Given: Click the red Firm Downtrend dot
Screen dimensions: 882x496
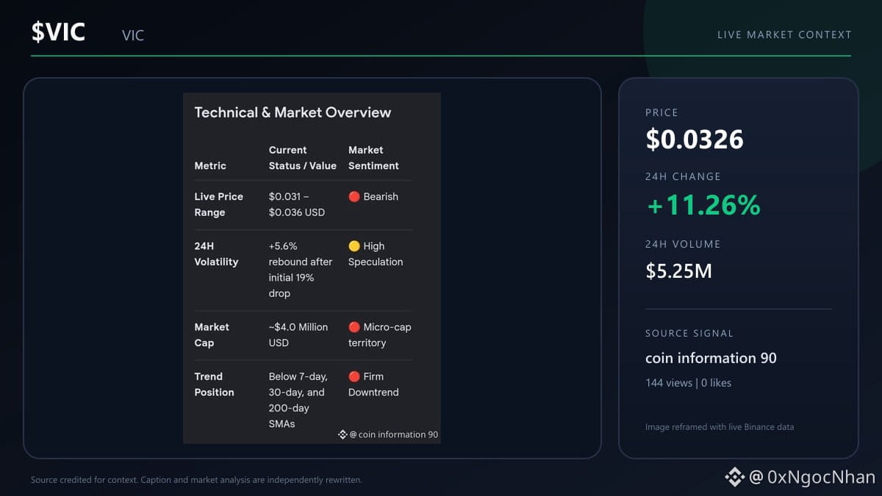Looking at the screenshot, I should (x=354, y=376).
